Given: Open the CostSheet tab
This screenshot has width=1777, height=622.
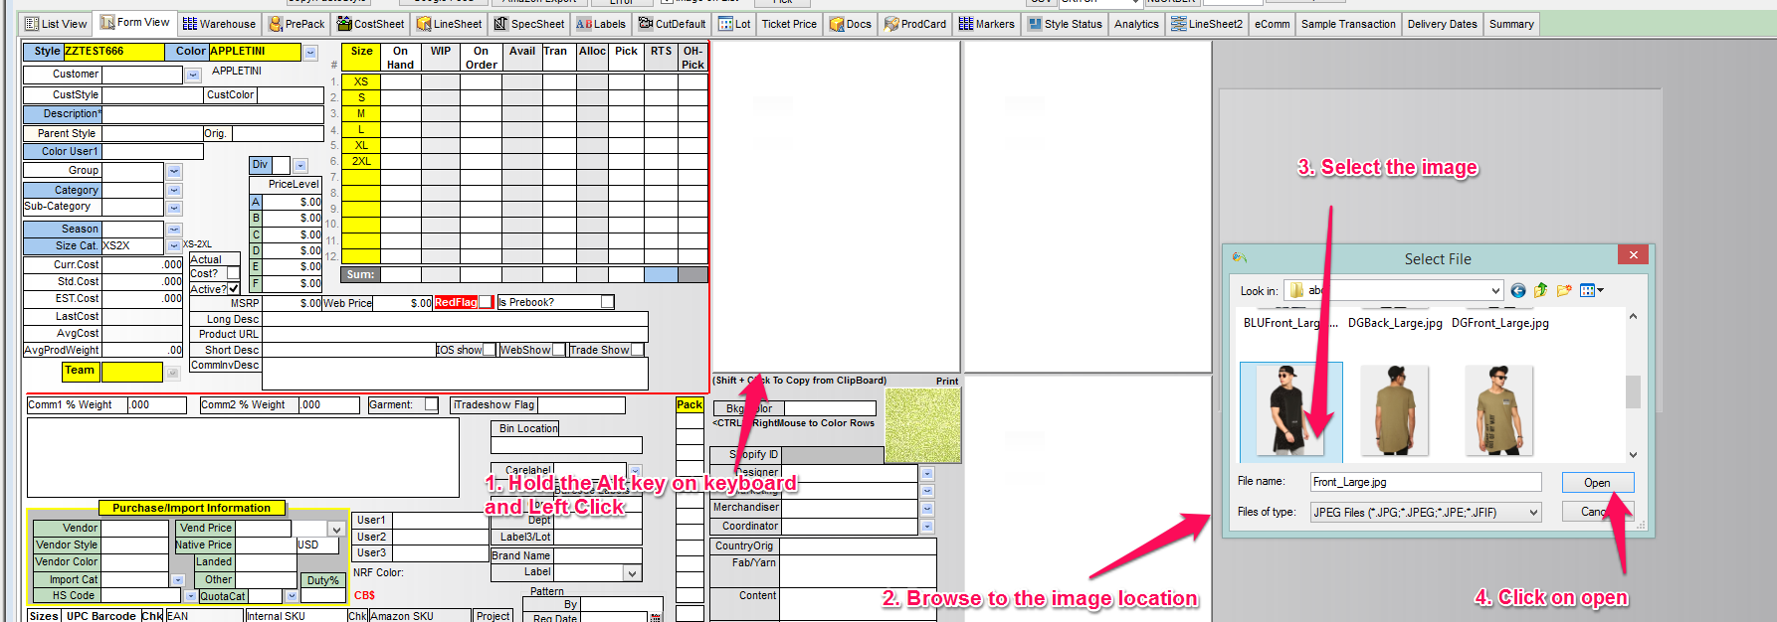Looking at the screenshot, I should pos(371,24).
